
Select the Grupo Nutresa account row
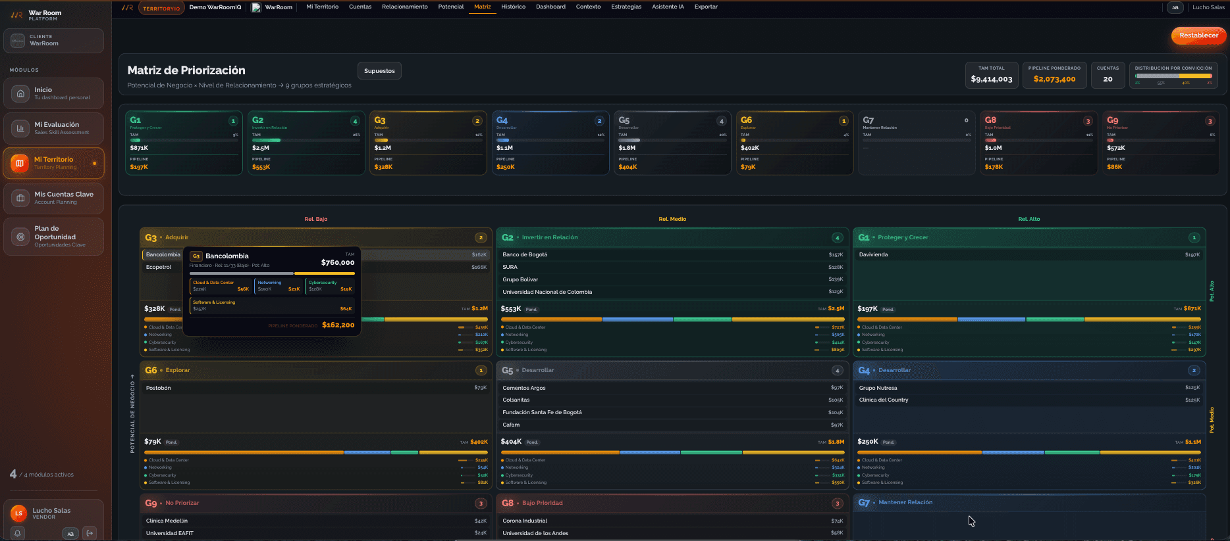[1029, 388]
